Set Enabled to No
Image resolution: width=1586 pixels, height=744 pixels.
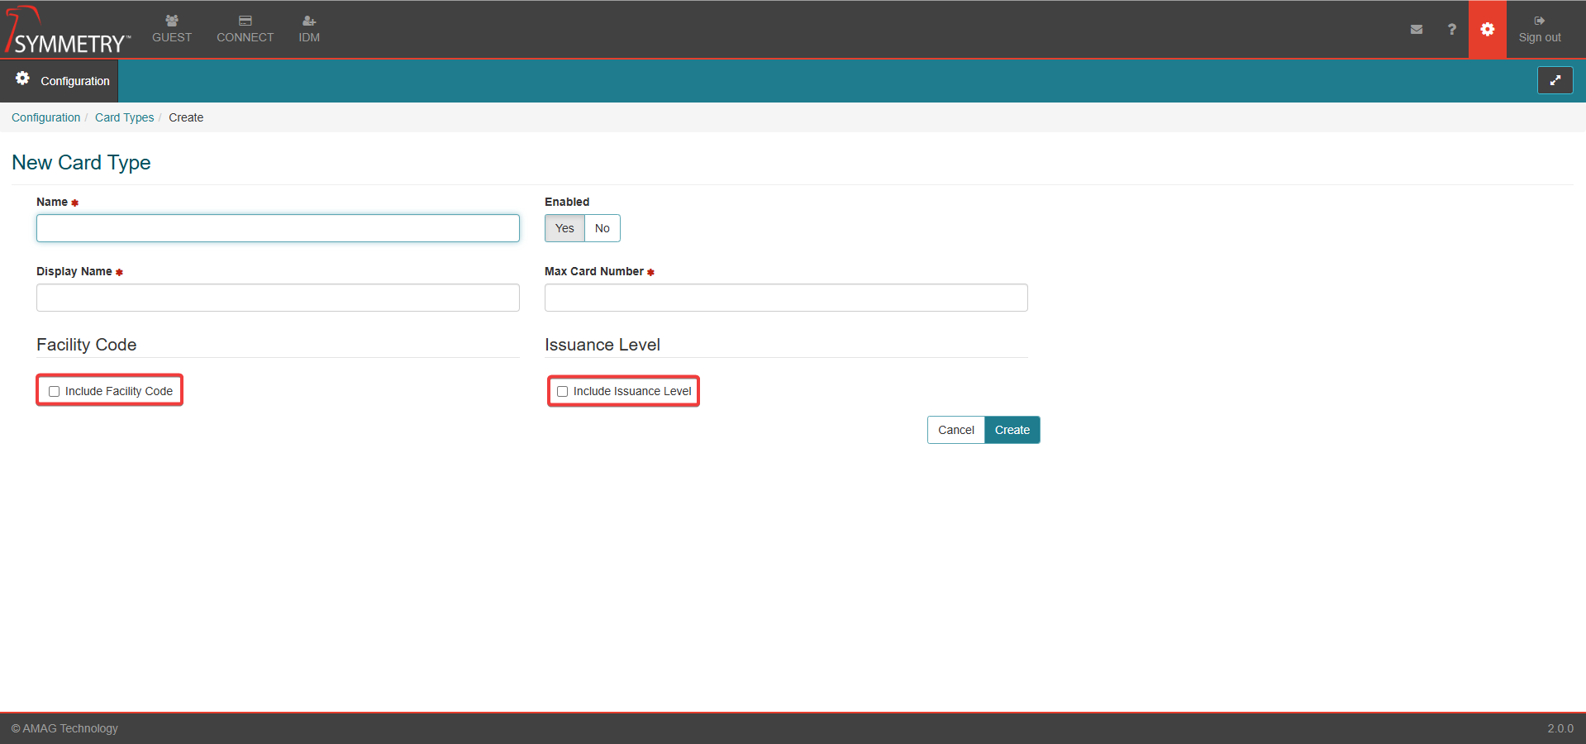pos(602,228)
